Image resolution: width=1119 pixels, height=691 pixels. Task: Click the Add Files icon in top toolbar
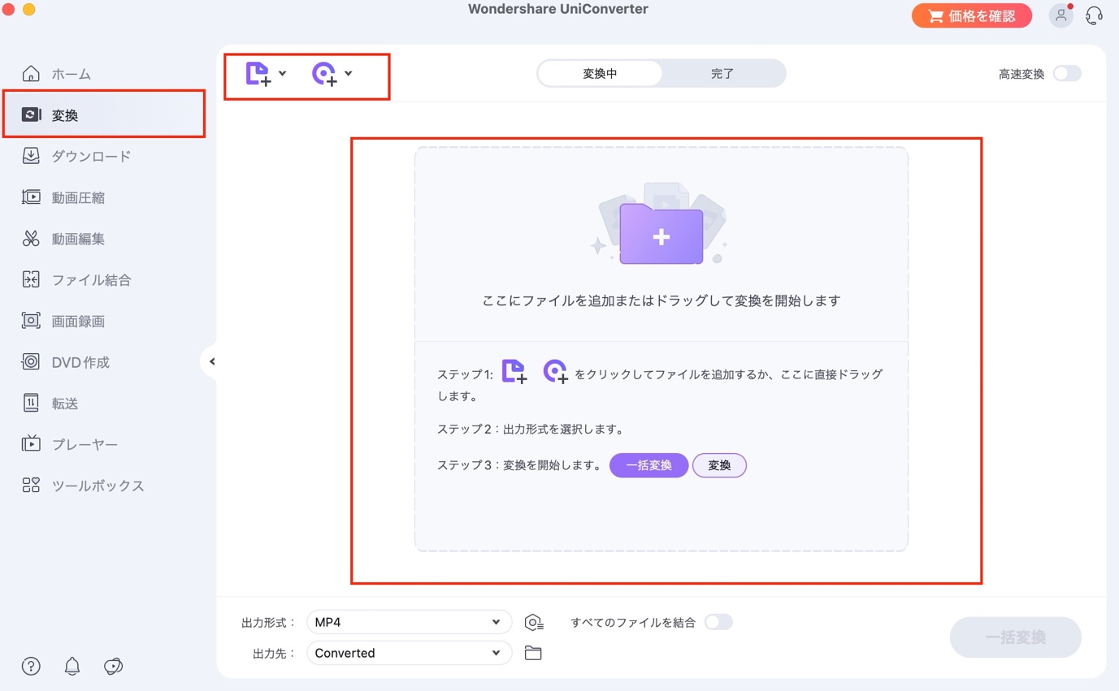258,74
